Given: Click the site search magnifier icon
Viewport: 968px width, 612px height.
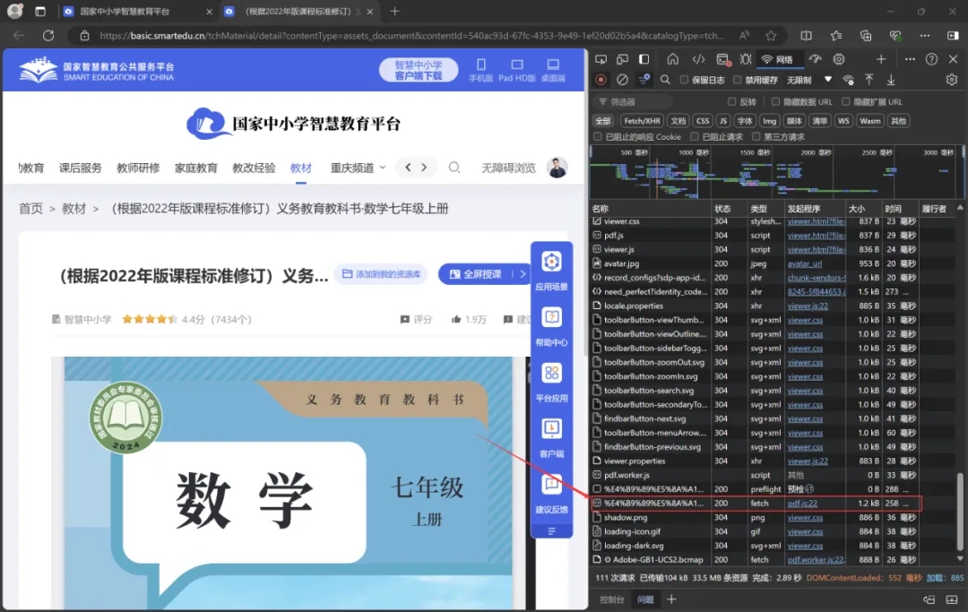Looking at the screenshot, I should [x=454, y=168].
